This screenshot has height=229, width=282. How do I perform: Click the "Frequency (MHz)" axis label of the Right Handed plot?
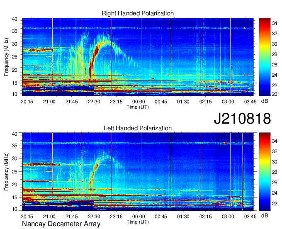click(6, 57)
